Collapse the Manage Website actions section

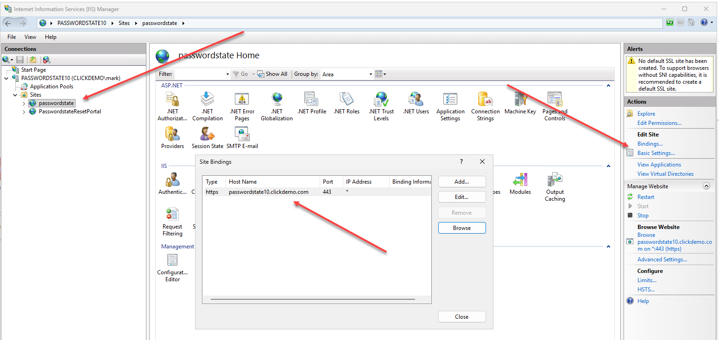(706, 186)
